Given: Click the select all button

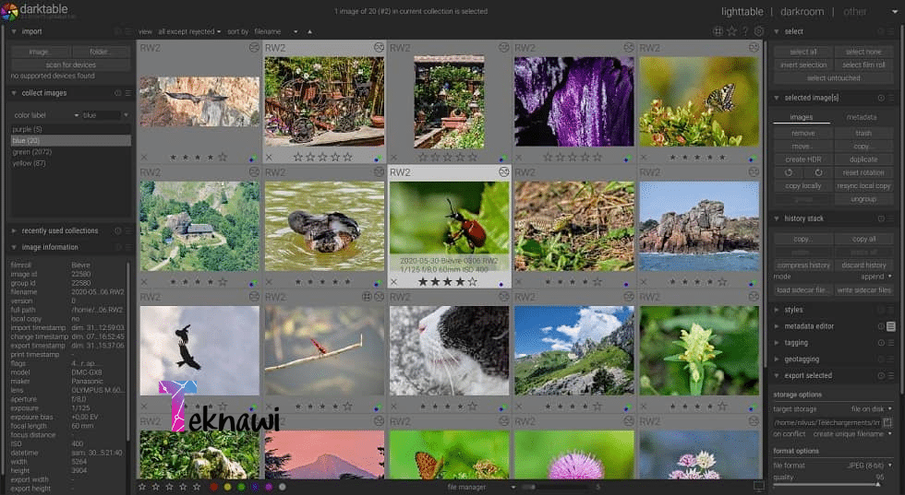Looking at the screenshot, I should (x=802, y=52).
